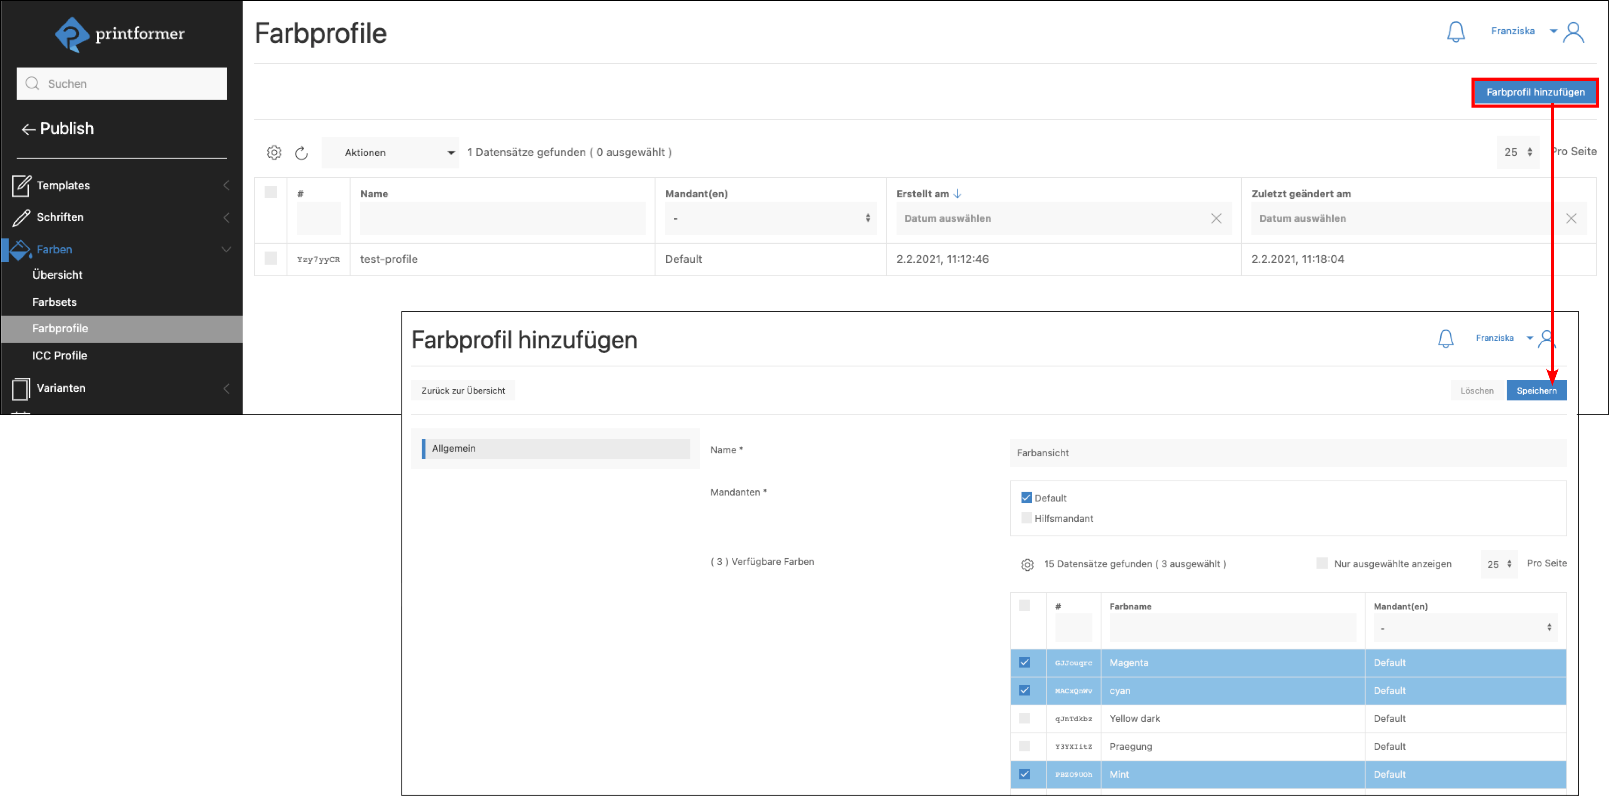This screenshot has height=812, width=1609.
Task: Check the Hilfsmandant checkbox
Action: point(1026,518)
